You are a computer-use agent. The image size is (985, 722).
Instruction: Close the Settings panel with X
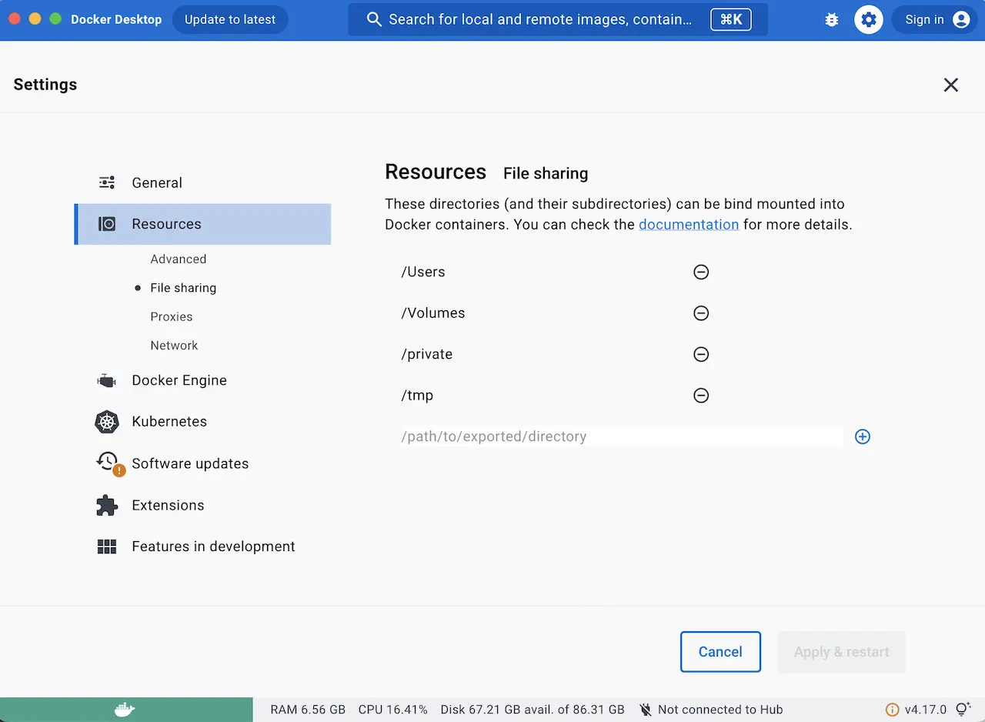tap(951, 85)
